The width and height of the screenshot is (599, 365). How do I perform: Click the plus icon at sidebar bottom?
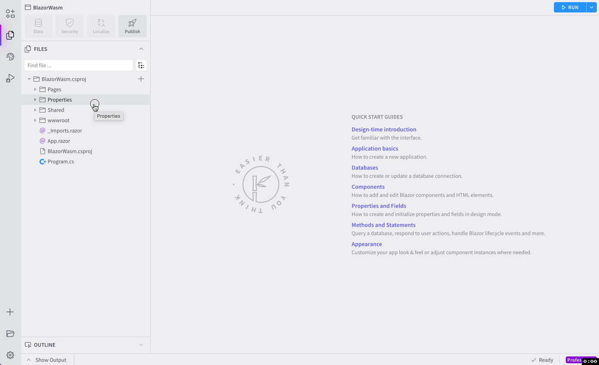10,312
